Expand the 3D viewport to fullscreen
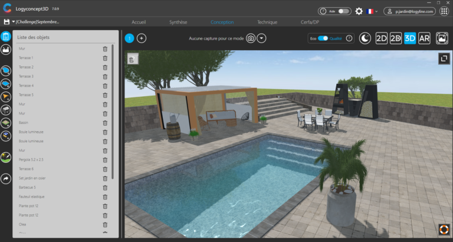This screenshot has width=453, height=242. pos(444,58)
